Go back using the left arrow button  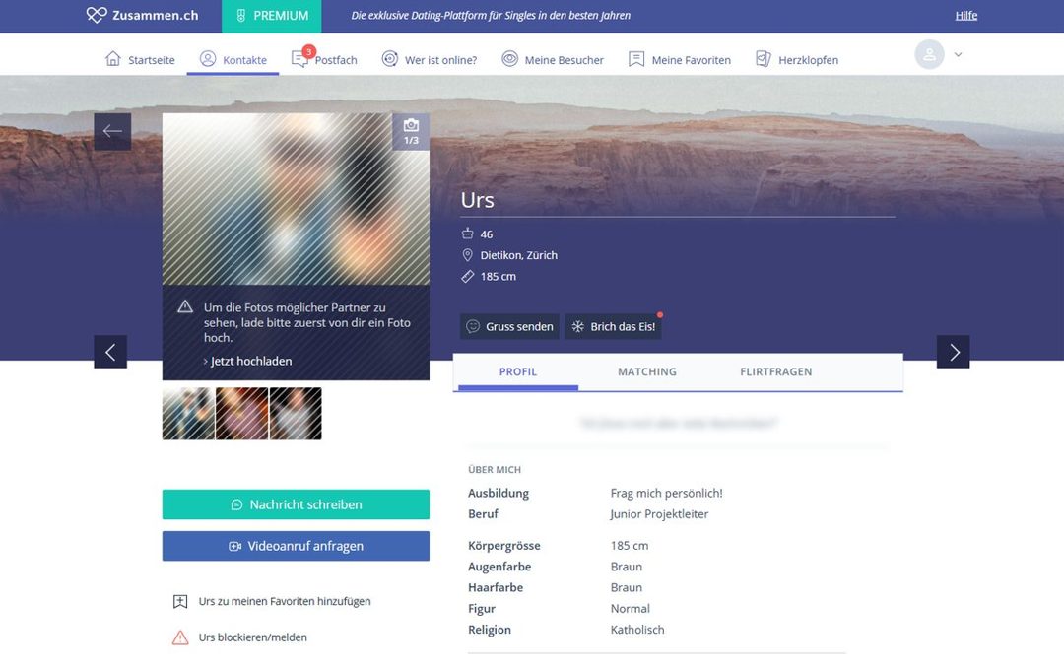(112, 131)
